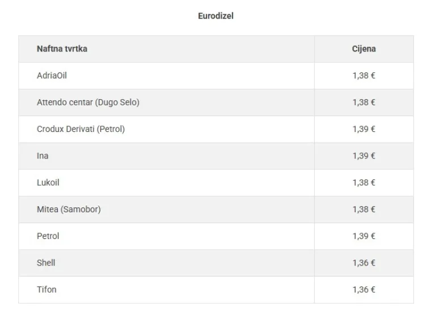
Task: Select Shell's 1,36 € price
Action: tap(364, 263)
